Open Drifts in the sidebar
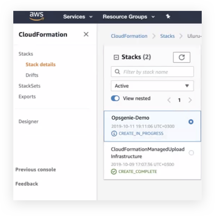 [x=32, y=75]
